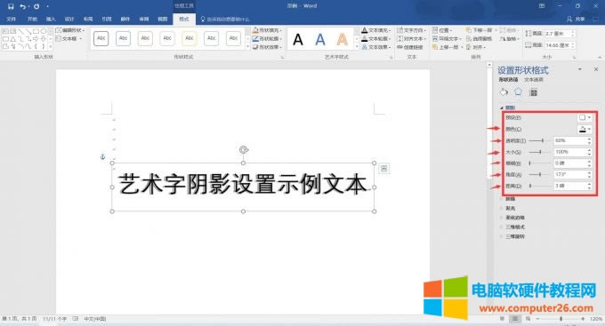
Task: Click the Undo arrow icon
Action: 23,6
